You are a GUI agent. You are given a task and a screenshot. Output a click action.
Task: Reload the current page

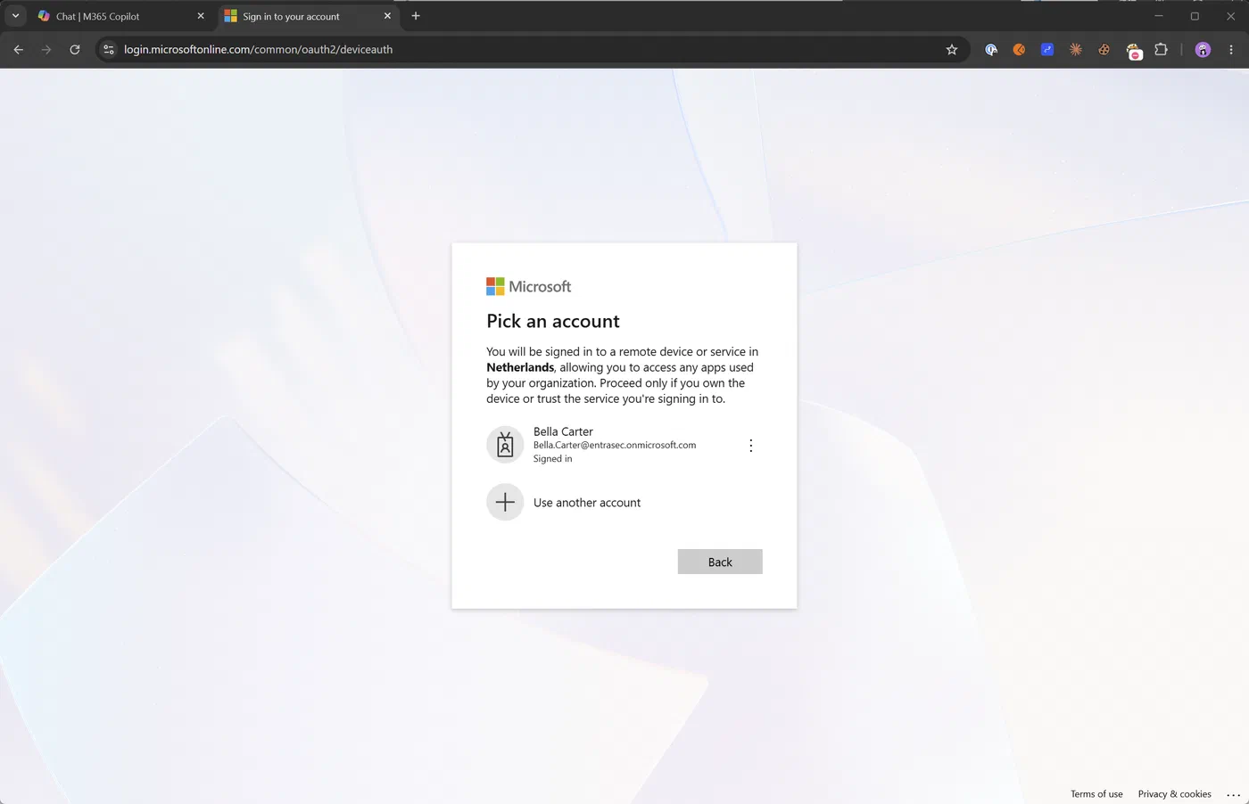tap(75, 50)
